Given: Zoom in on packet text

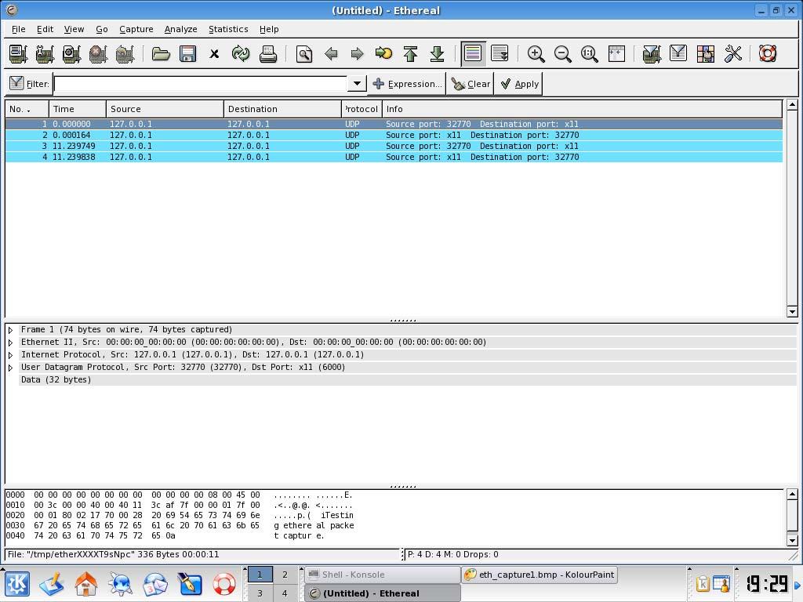Looking at the screenshot, I should pos(536,54).
